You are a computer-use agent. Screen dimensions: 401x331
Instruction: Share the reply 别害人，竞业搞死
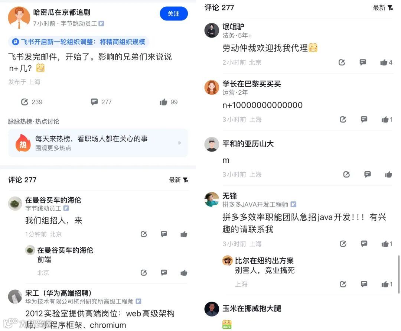343,284
